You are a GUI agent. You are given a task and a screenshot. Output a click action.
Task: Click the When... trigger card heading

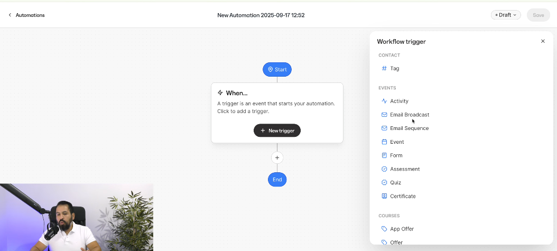237,93
